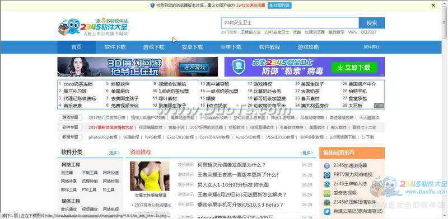Viewport: 448px width, 219px height.
Task: Open headline 何炅超次元偶像发飙是为什么？
Action: [231, 165]
